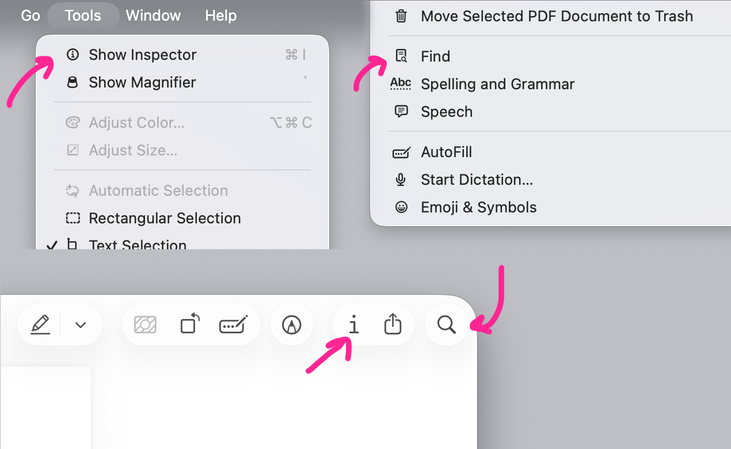Expand the highlight color options chevron

[x=81, y=325]
